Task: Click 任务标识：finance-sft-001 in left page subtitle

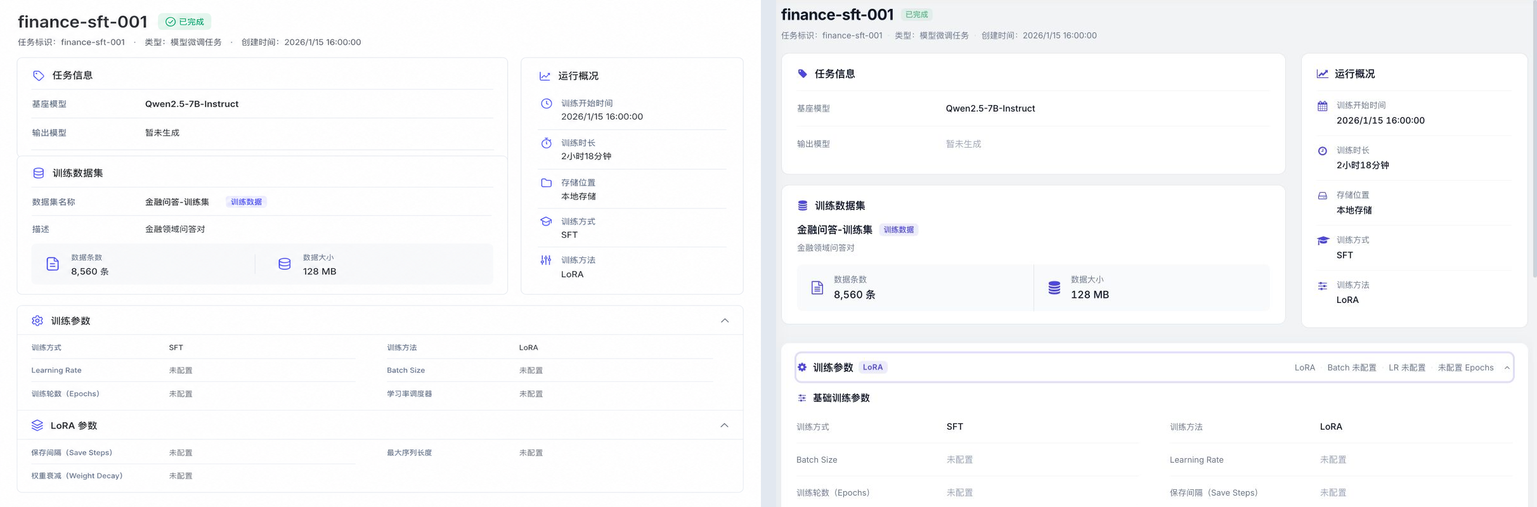Action: pos(71,42)
